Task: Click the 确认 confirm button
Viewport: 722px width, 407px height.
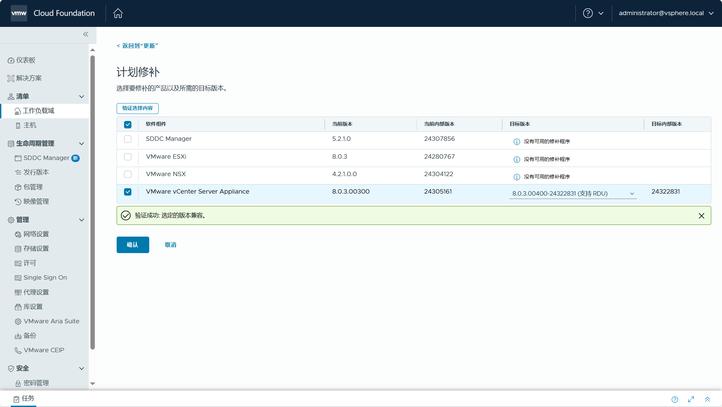Action: click(133, 245)
